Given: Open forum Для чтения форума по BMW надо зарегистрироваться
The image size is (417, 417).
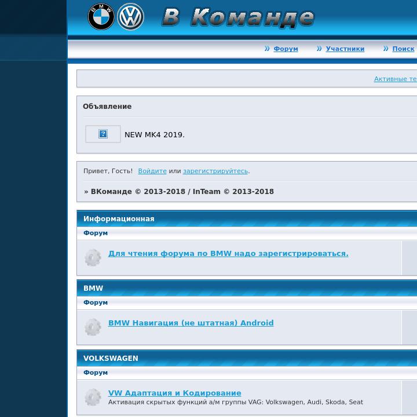Looking at the screenshot, I should (x=228, y=254).
